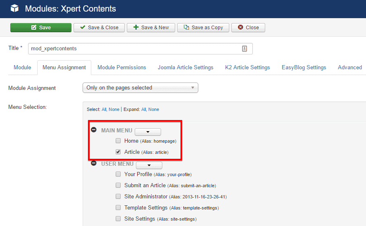Viewport: 366px width, 226px height.
Task: Click the contact card icon in Title field
Action: [245, 49]
